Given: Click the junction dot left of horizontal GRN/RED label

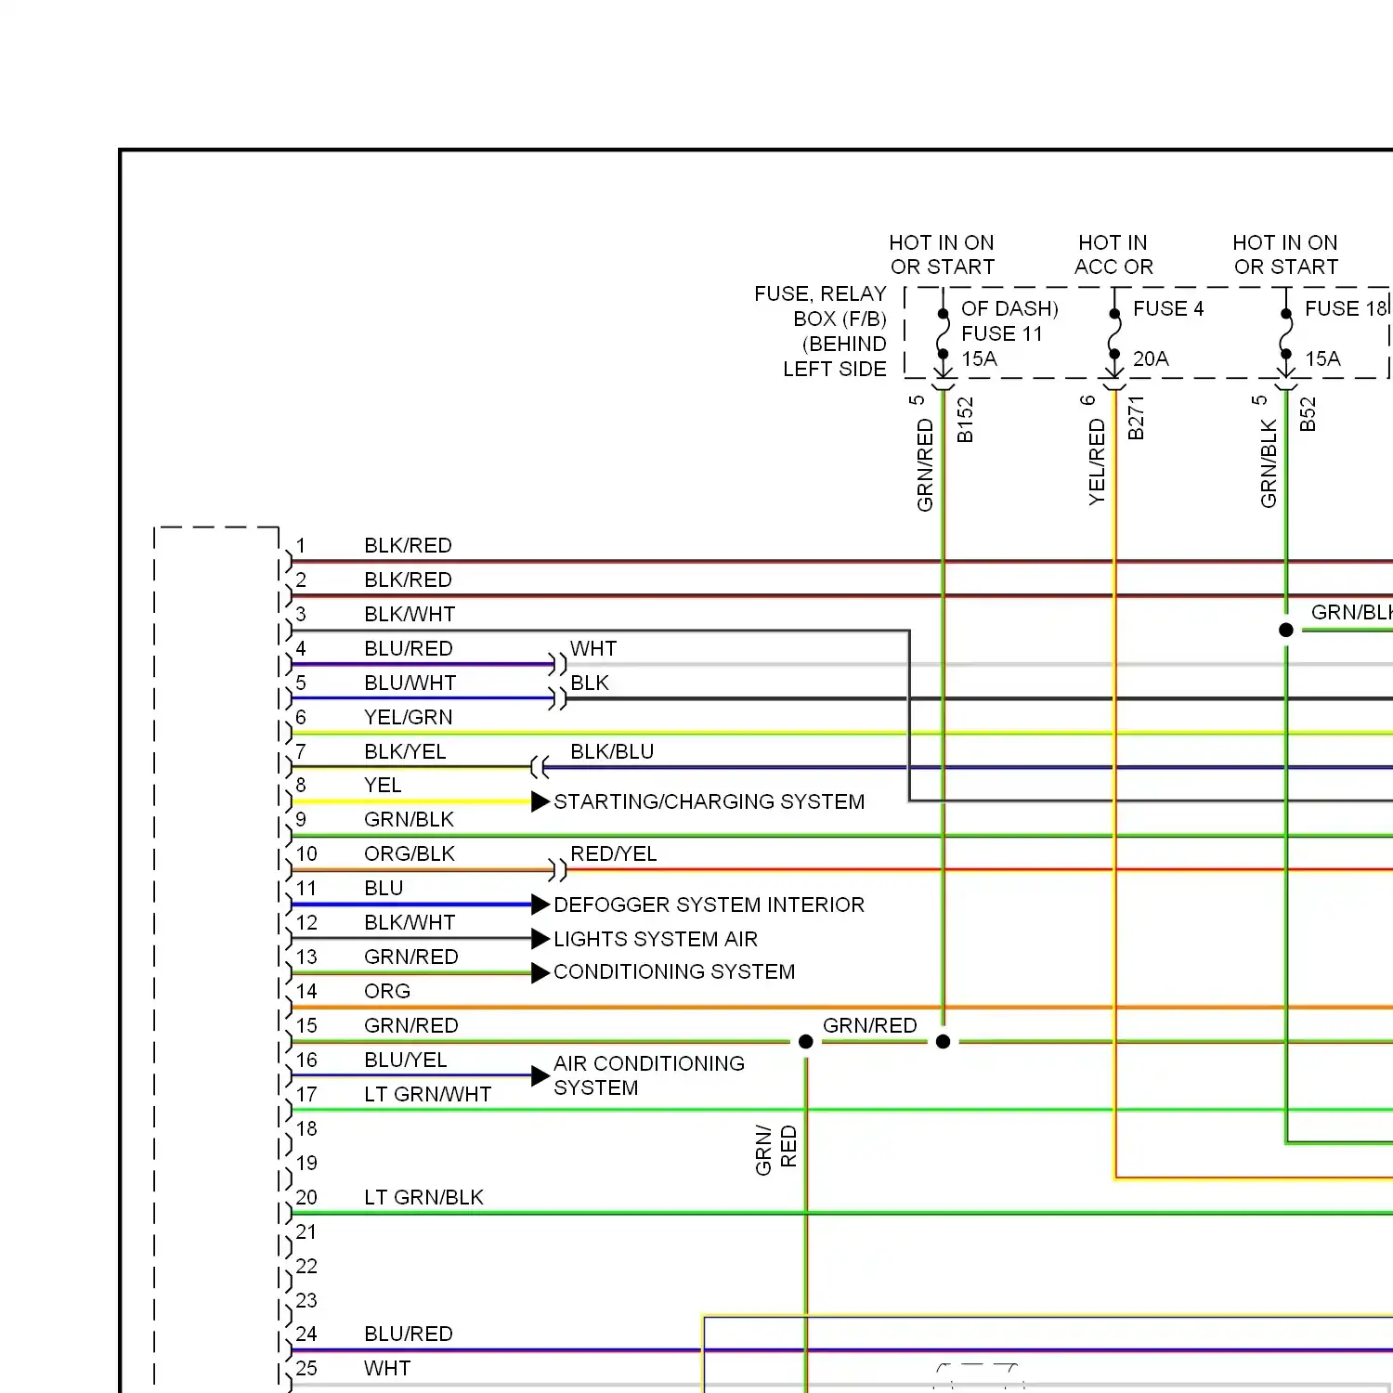Looking at the screenshot, I should 806,1042.
